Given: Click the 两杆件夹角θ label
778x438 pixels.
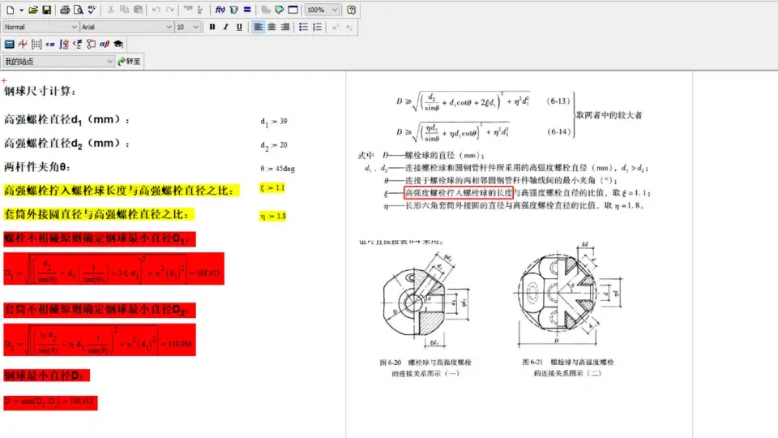Looking at the screenshot, I should click(x=36, y=167).
